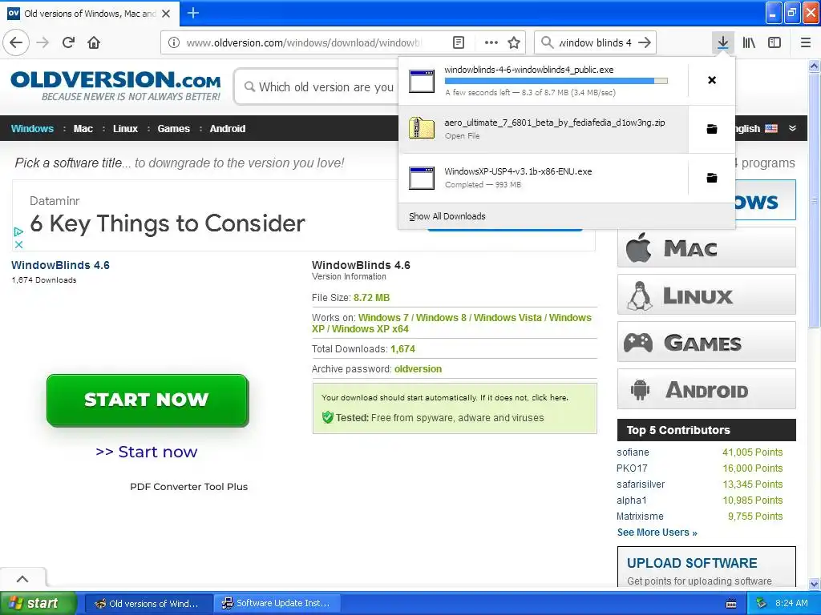Image resolution: width=821 pixels, height=615 pixels.
Task: Click the window blinds 4 search box
Action: pyautogui.click(x=595, y=42)
